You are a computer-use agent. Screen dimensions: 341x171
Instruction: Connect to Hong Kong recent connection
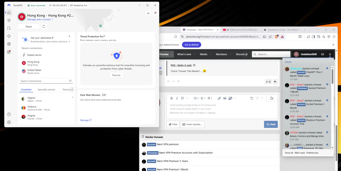(x=46, y=63)
